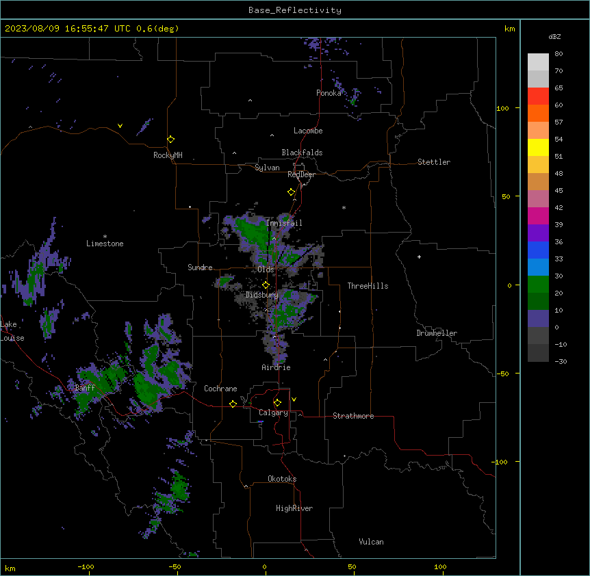
Task: Click the ThreeHills label on the map
Action: 368,286
